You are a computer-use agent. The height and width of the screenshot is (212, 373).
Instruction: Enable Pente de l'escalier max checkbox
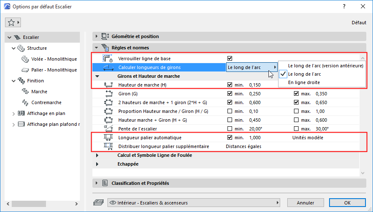(x=296, y=129)
